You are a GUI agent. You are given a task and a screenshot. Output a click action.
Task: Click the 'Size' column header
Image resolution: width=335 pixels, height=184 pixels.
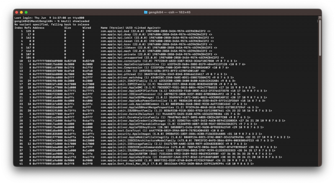pos(67,28)
